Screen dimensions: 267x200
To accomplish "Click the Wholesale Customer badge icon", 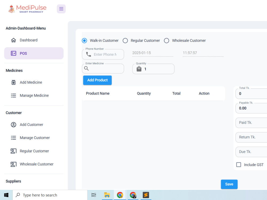I will 13,164.
